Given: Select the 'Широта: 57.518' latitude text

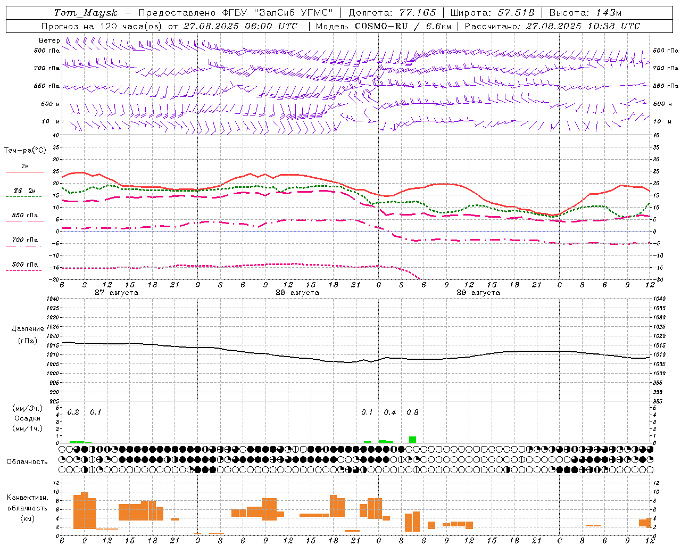Looking at the screenshot, I should (x=492, y=13).
